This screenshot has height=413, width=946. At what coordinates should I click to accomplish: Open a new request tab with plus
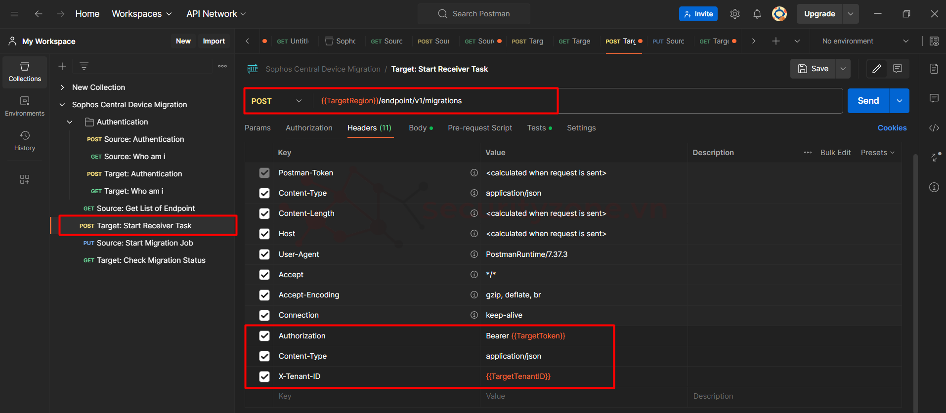click(776, 41)
